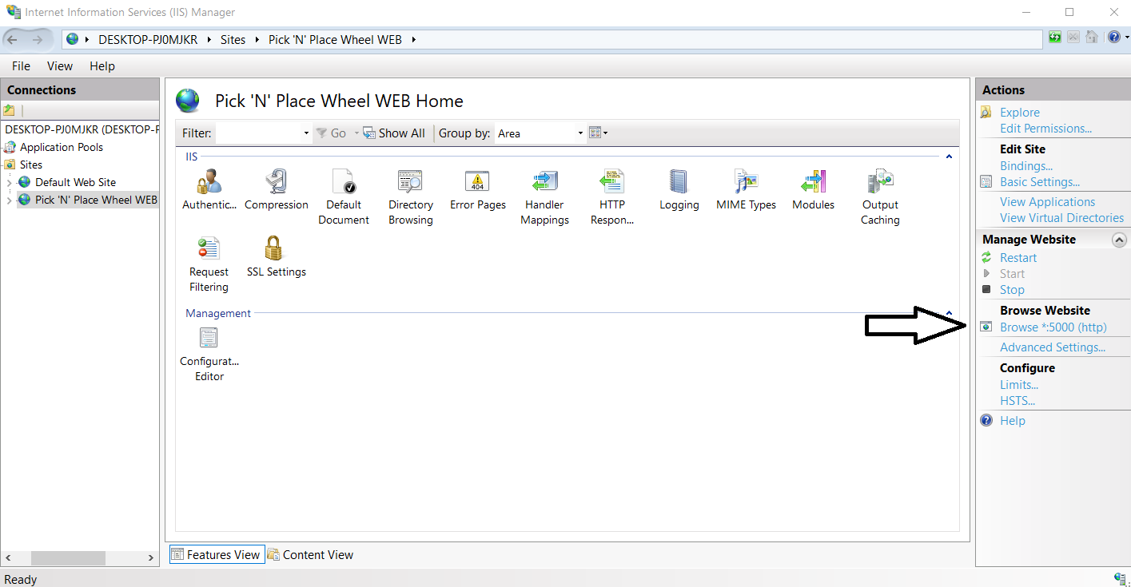Click the Basic Settings page icon
1131x587 pixels.
(986, 182)
